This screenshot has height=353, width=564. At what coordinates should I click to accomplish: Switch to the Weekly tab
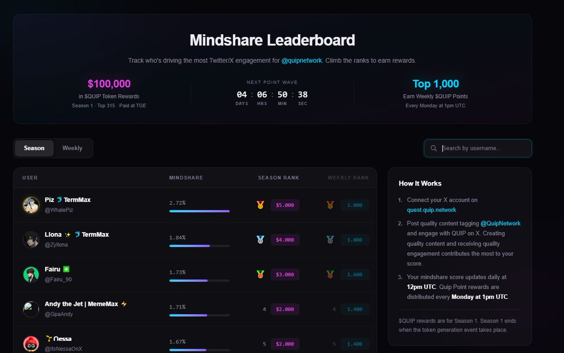(72, 148)
